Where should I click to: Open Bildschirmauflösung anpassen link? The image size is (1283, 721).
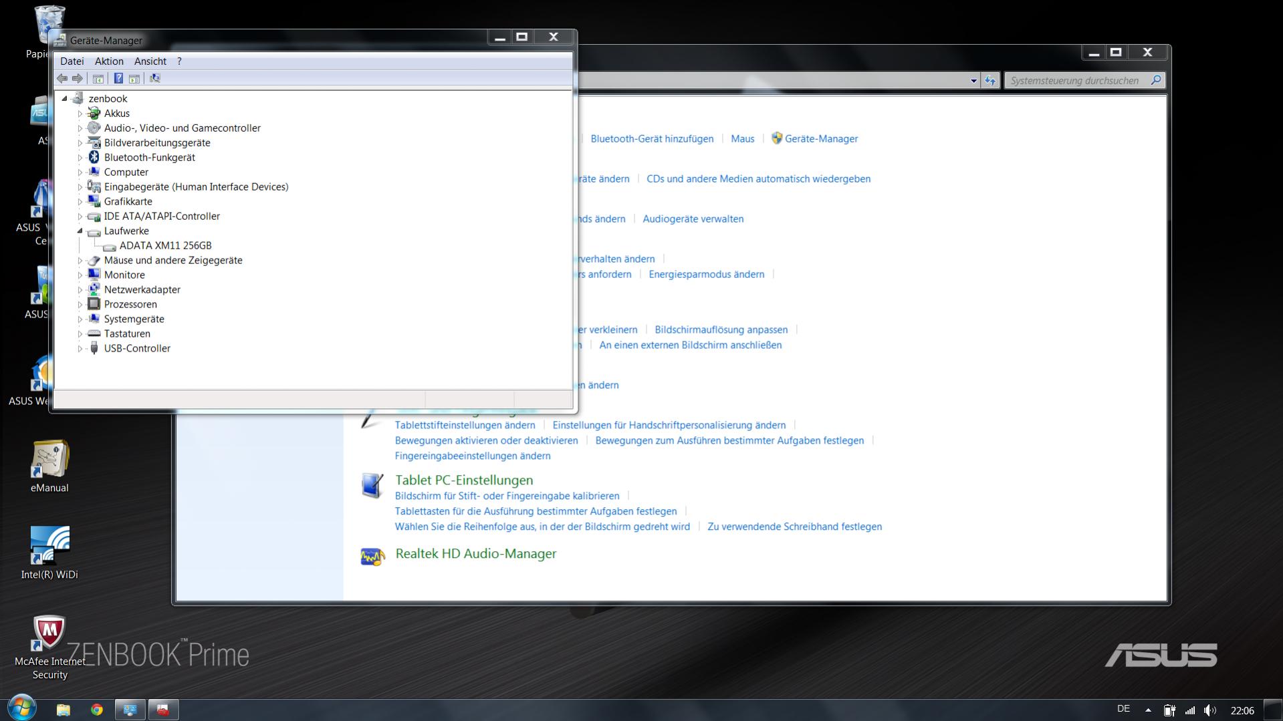(721, 330)
